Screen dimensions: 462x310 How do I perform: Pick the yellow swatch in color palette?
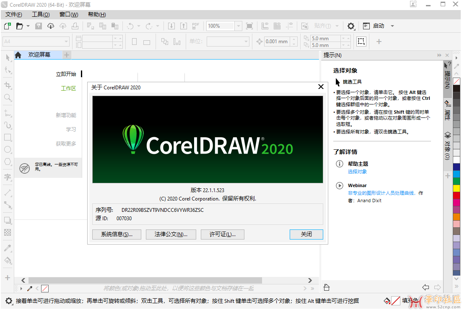[457, 188]
